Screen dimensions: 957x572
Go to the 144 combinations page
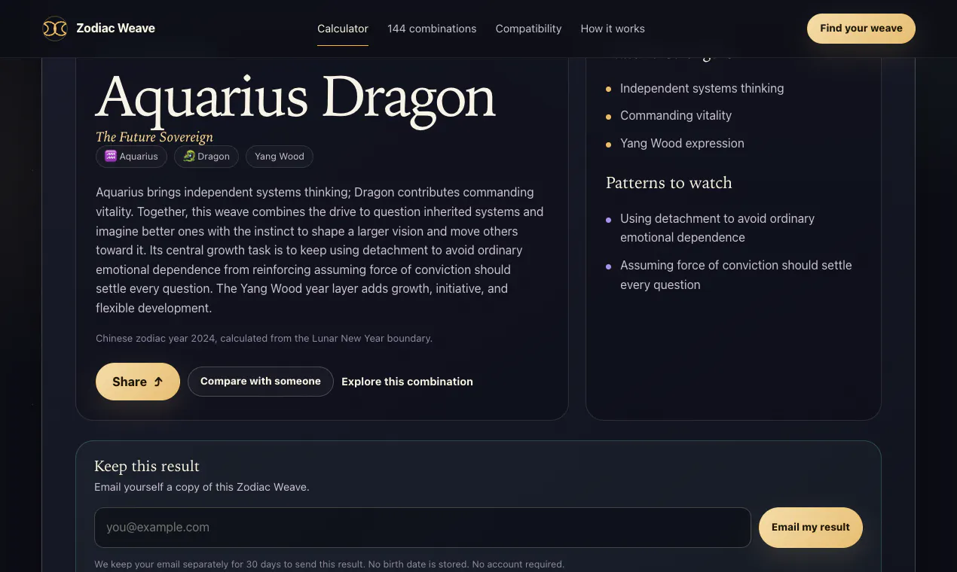click(x=432, y=29)
